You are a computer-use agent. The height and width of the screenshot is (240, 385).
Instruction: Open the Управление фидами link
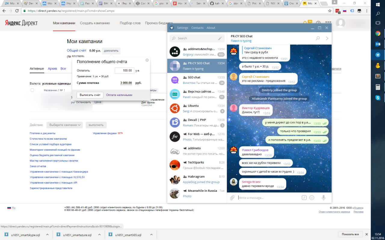pyautogui.click(x=105, y=133)
